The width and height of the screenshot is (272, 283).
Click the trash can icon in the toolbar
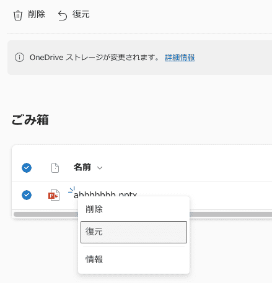[18, 15]
